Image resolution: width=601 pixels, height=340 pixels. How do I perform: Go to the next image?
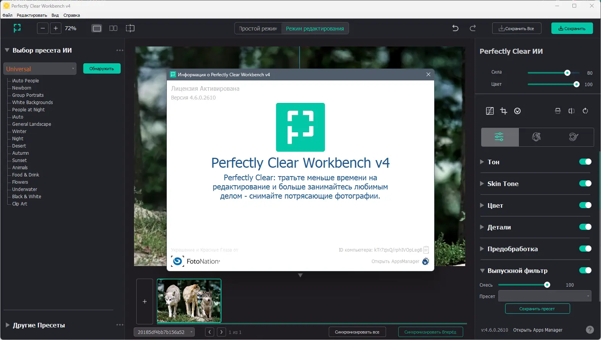(x=221, y=332)
